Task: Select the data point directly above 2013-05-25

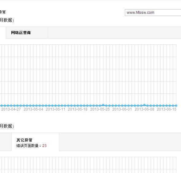Action: click(100, 106)
